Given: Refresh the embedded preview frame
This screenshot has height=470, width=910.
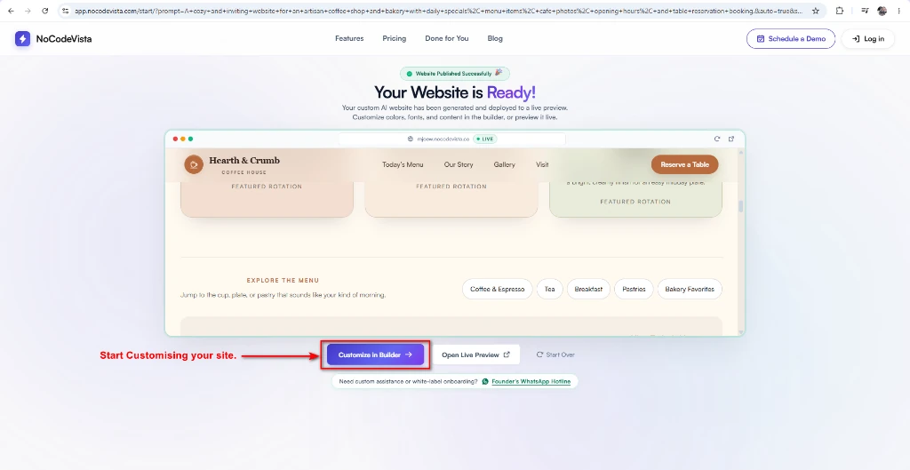Looking at the screenshot, I should point(717,139).
